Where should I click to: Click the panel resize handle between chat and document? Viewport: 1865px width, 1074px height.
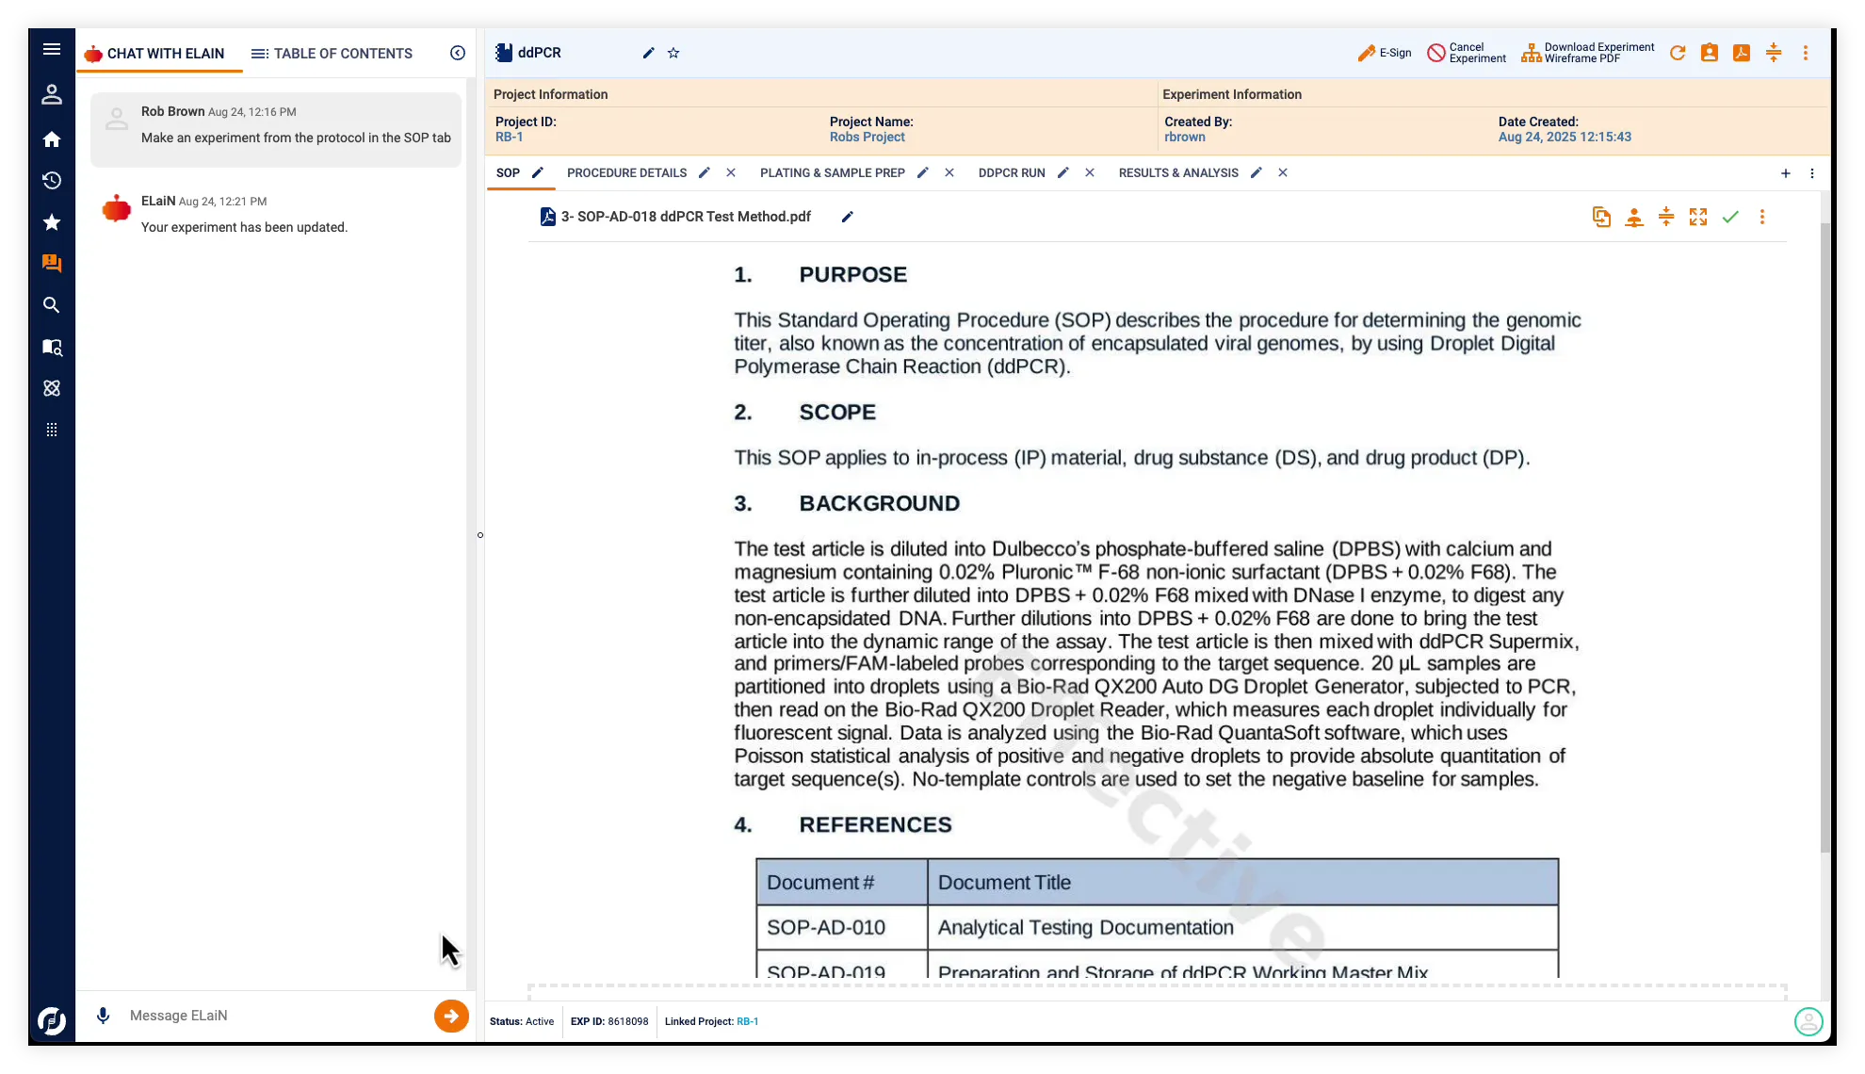(x=480, y=535)
